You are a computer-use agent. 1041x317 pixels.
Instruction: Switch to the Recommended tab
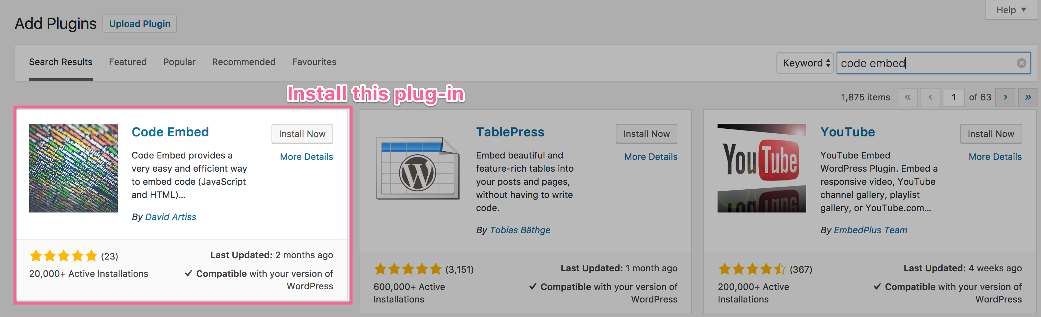click(x=244, y=62)
